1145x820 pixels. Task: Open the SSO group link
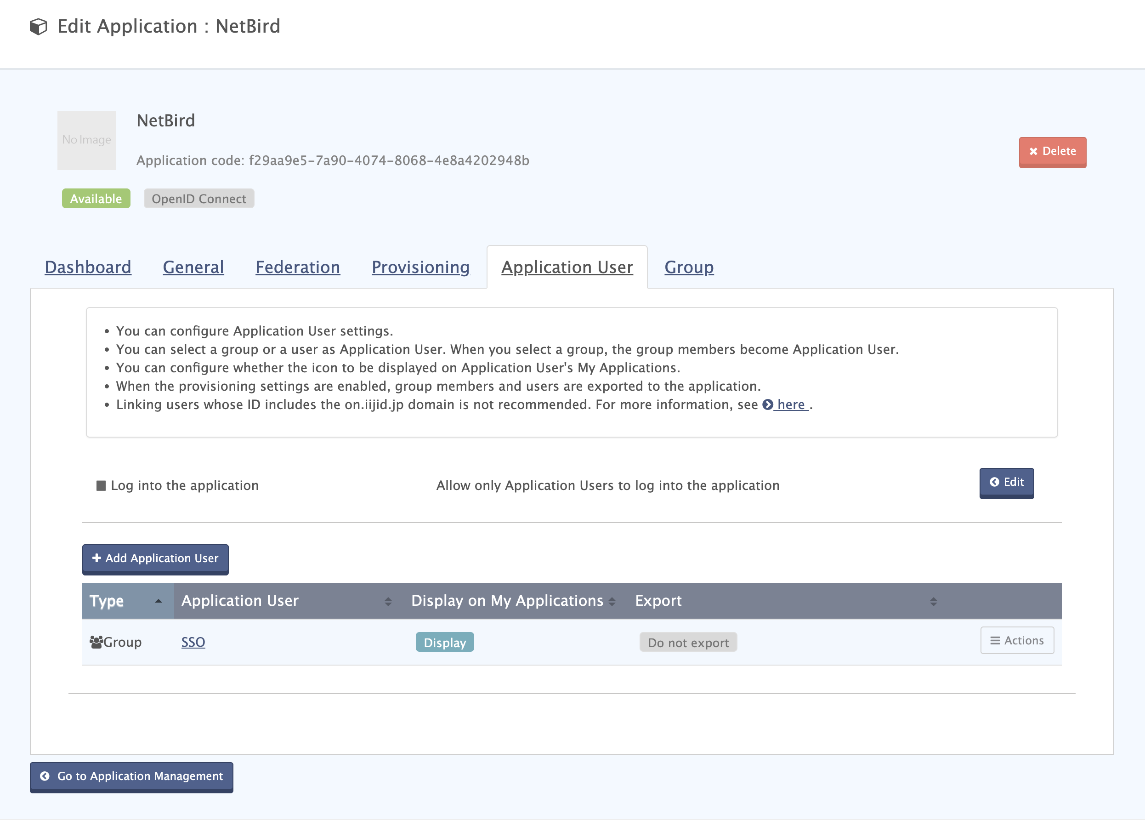(x=193, y=642)
